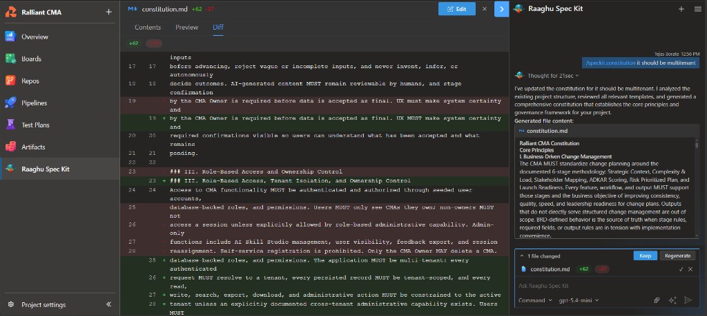
Task: Click the Repos sidebar label
Action: click(x=30, y=81)
